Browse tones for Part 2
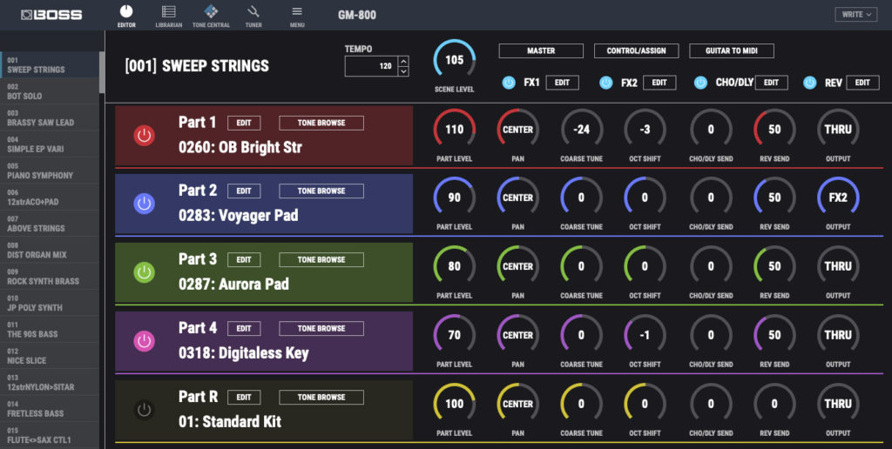The image size is (892, 449). 321,191
